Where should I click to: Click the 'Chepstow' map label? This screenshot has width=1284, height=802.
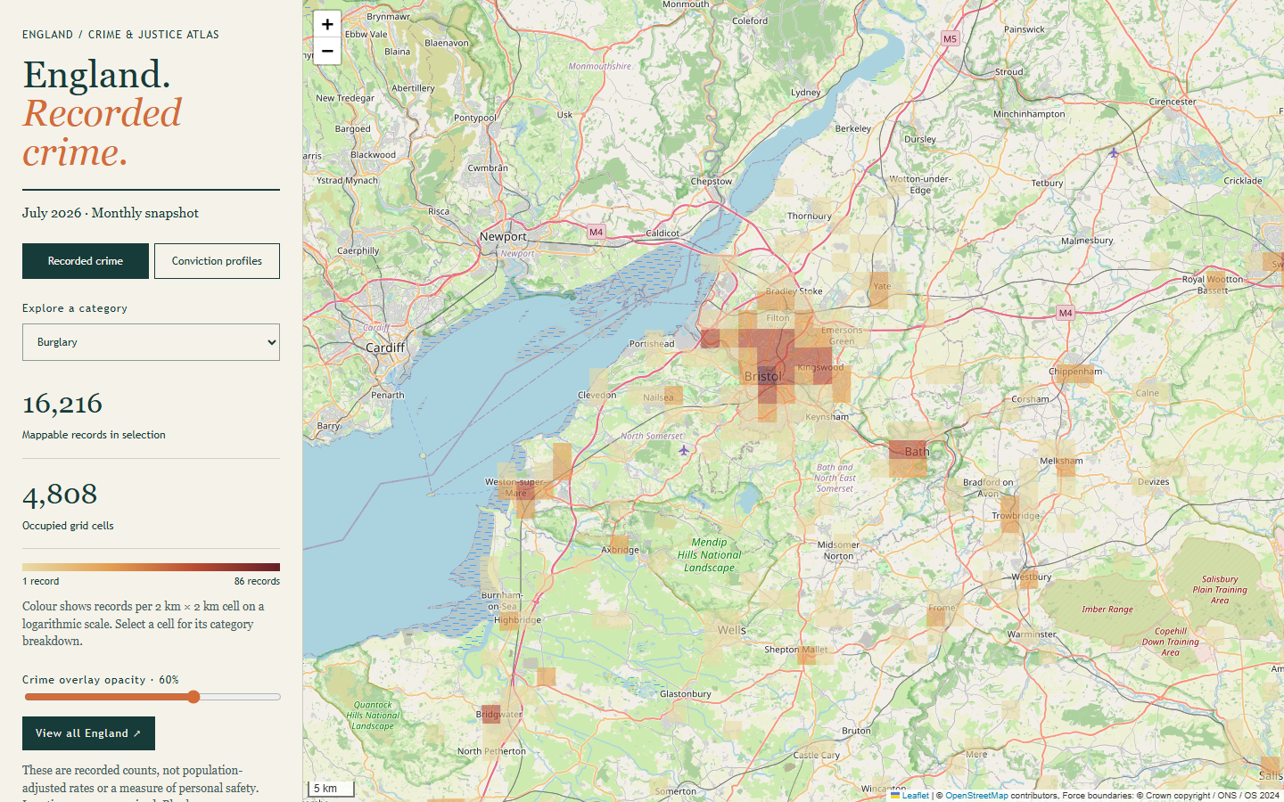tap(712, 181)
